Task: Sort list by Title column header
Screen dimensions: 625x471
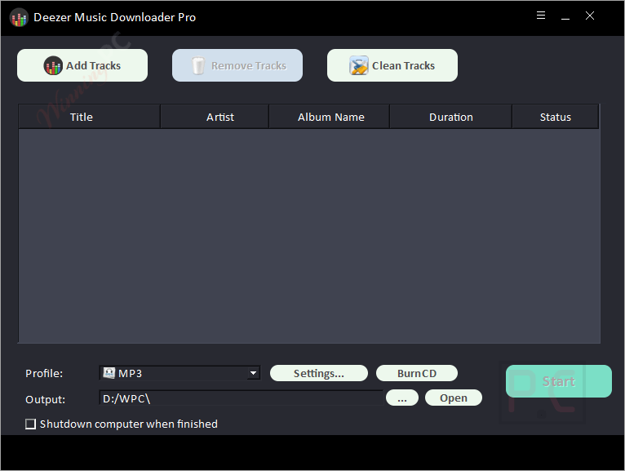Action: click(x=89, y=117)
